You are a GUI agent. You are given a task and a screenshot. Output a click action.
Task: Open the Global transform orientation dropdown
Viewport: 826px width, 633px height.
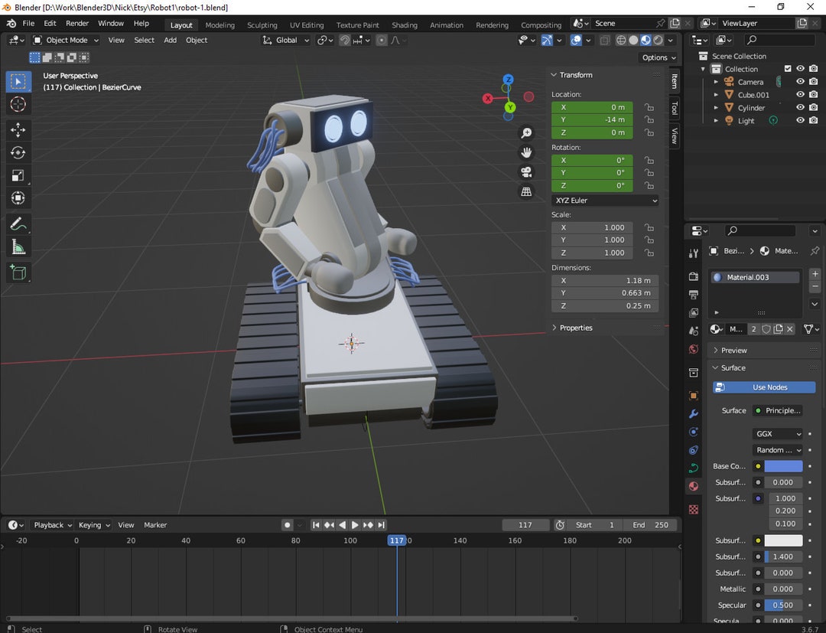(x=285, y=40)
